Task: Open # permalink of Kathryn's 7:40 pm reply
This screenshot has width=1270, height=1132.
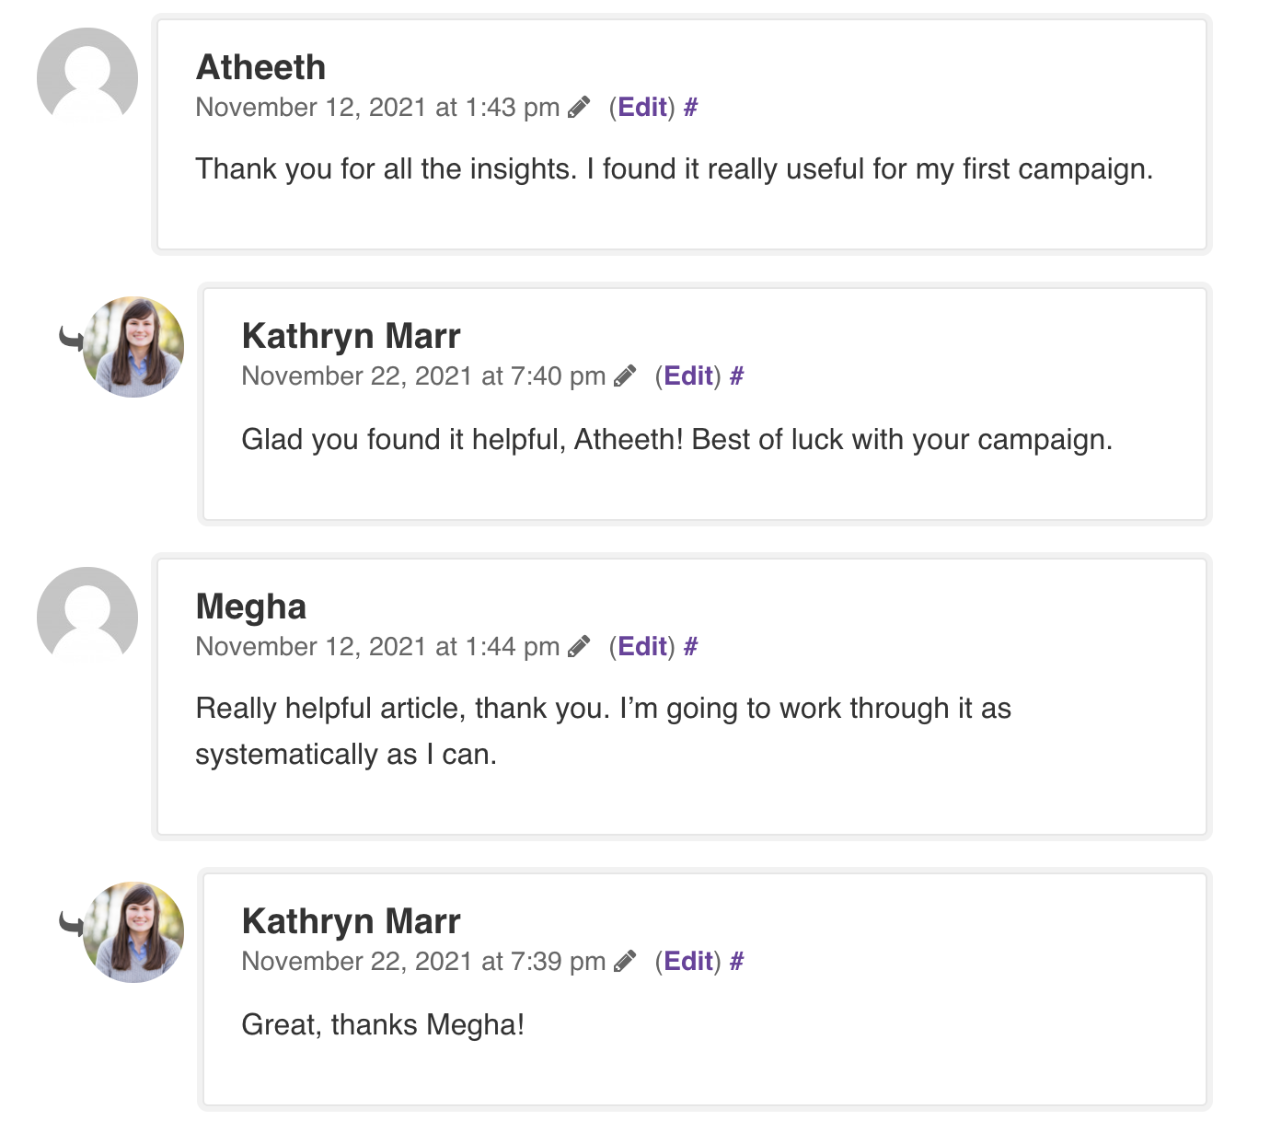Action: [737, 376]
